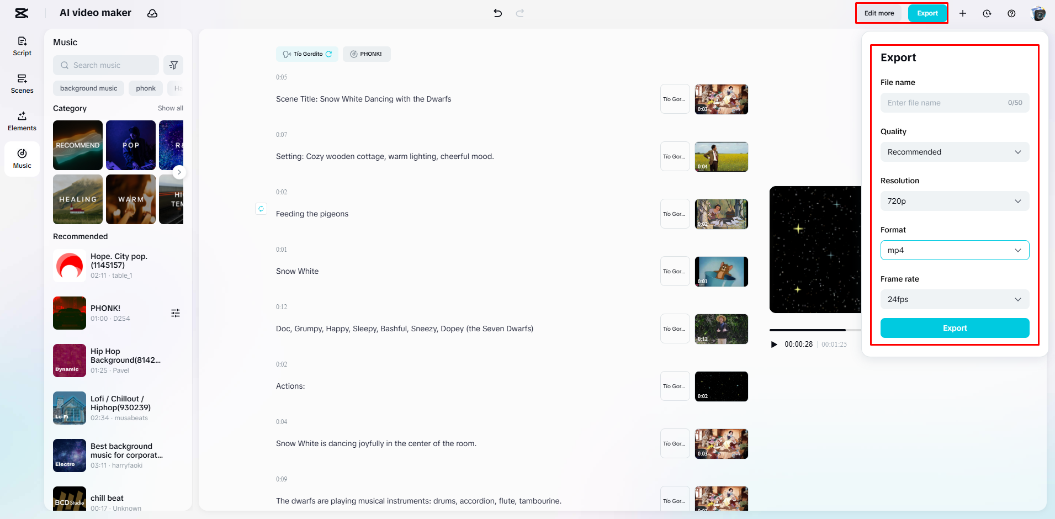1055x519 pixels.
Task: Open the history clock icon
Action: click(x=987, y=13)
